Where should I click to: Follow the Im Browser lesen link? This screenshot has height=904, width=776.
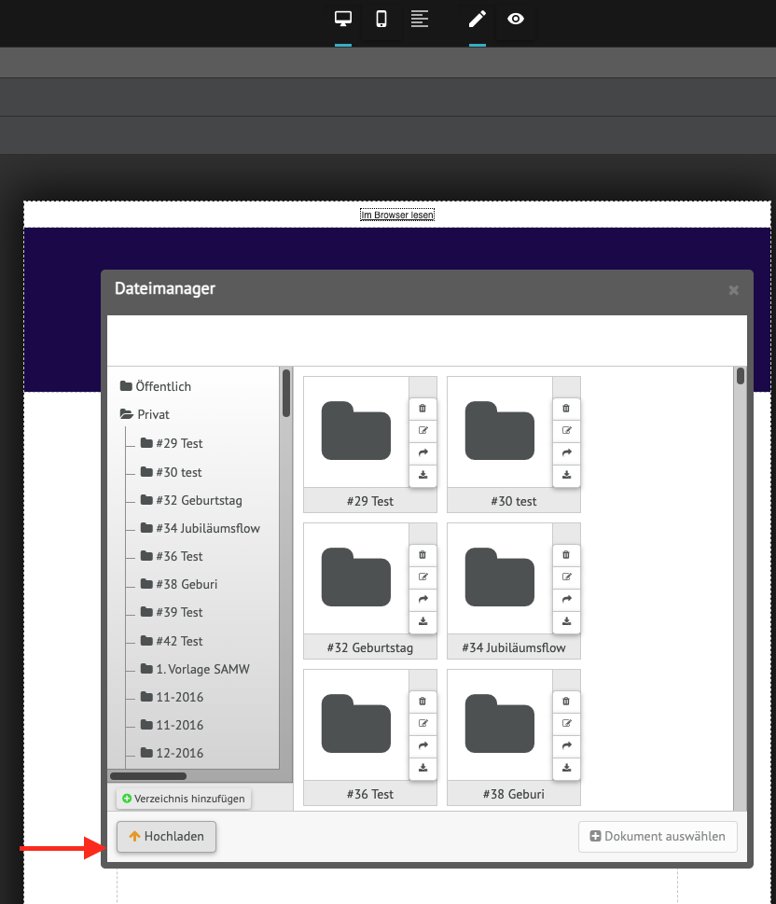click(x=397, y=216)
